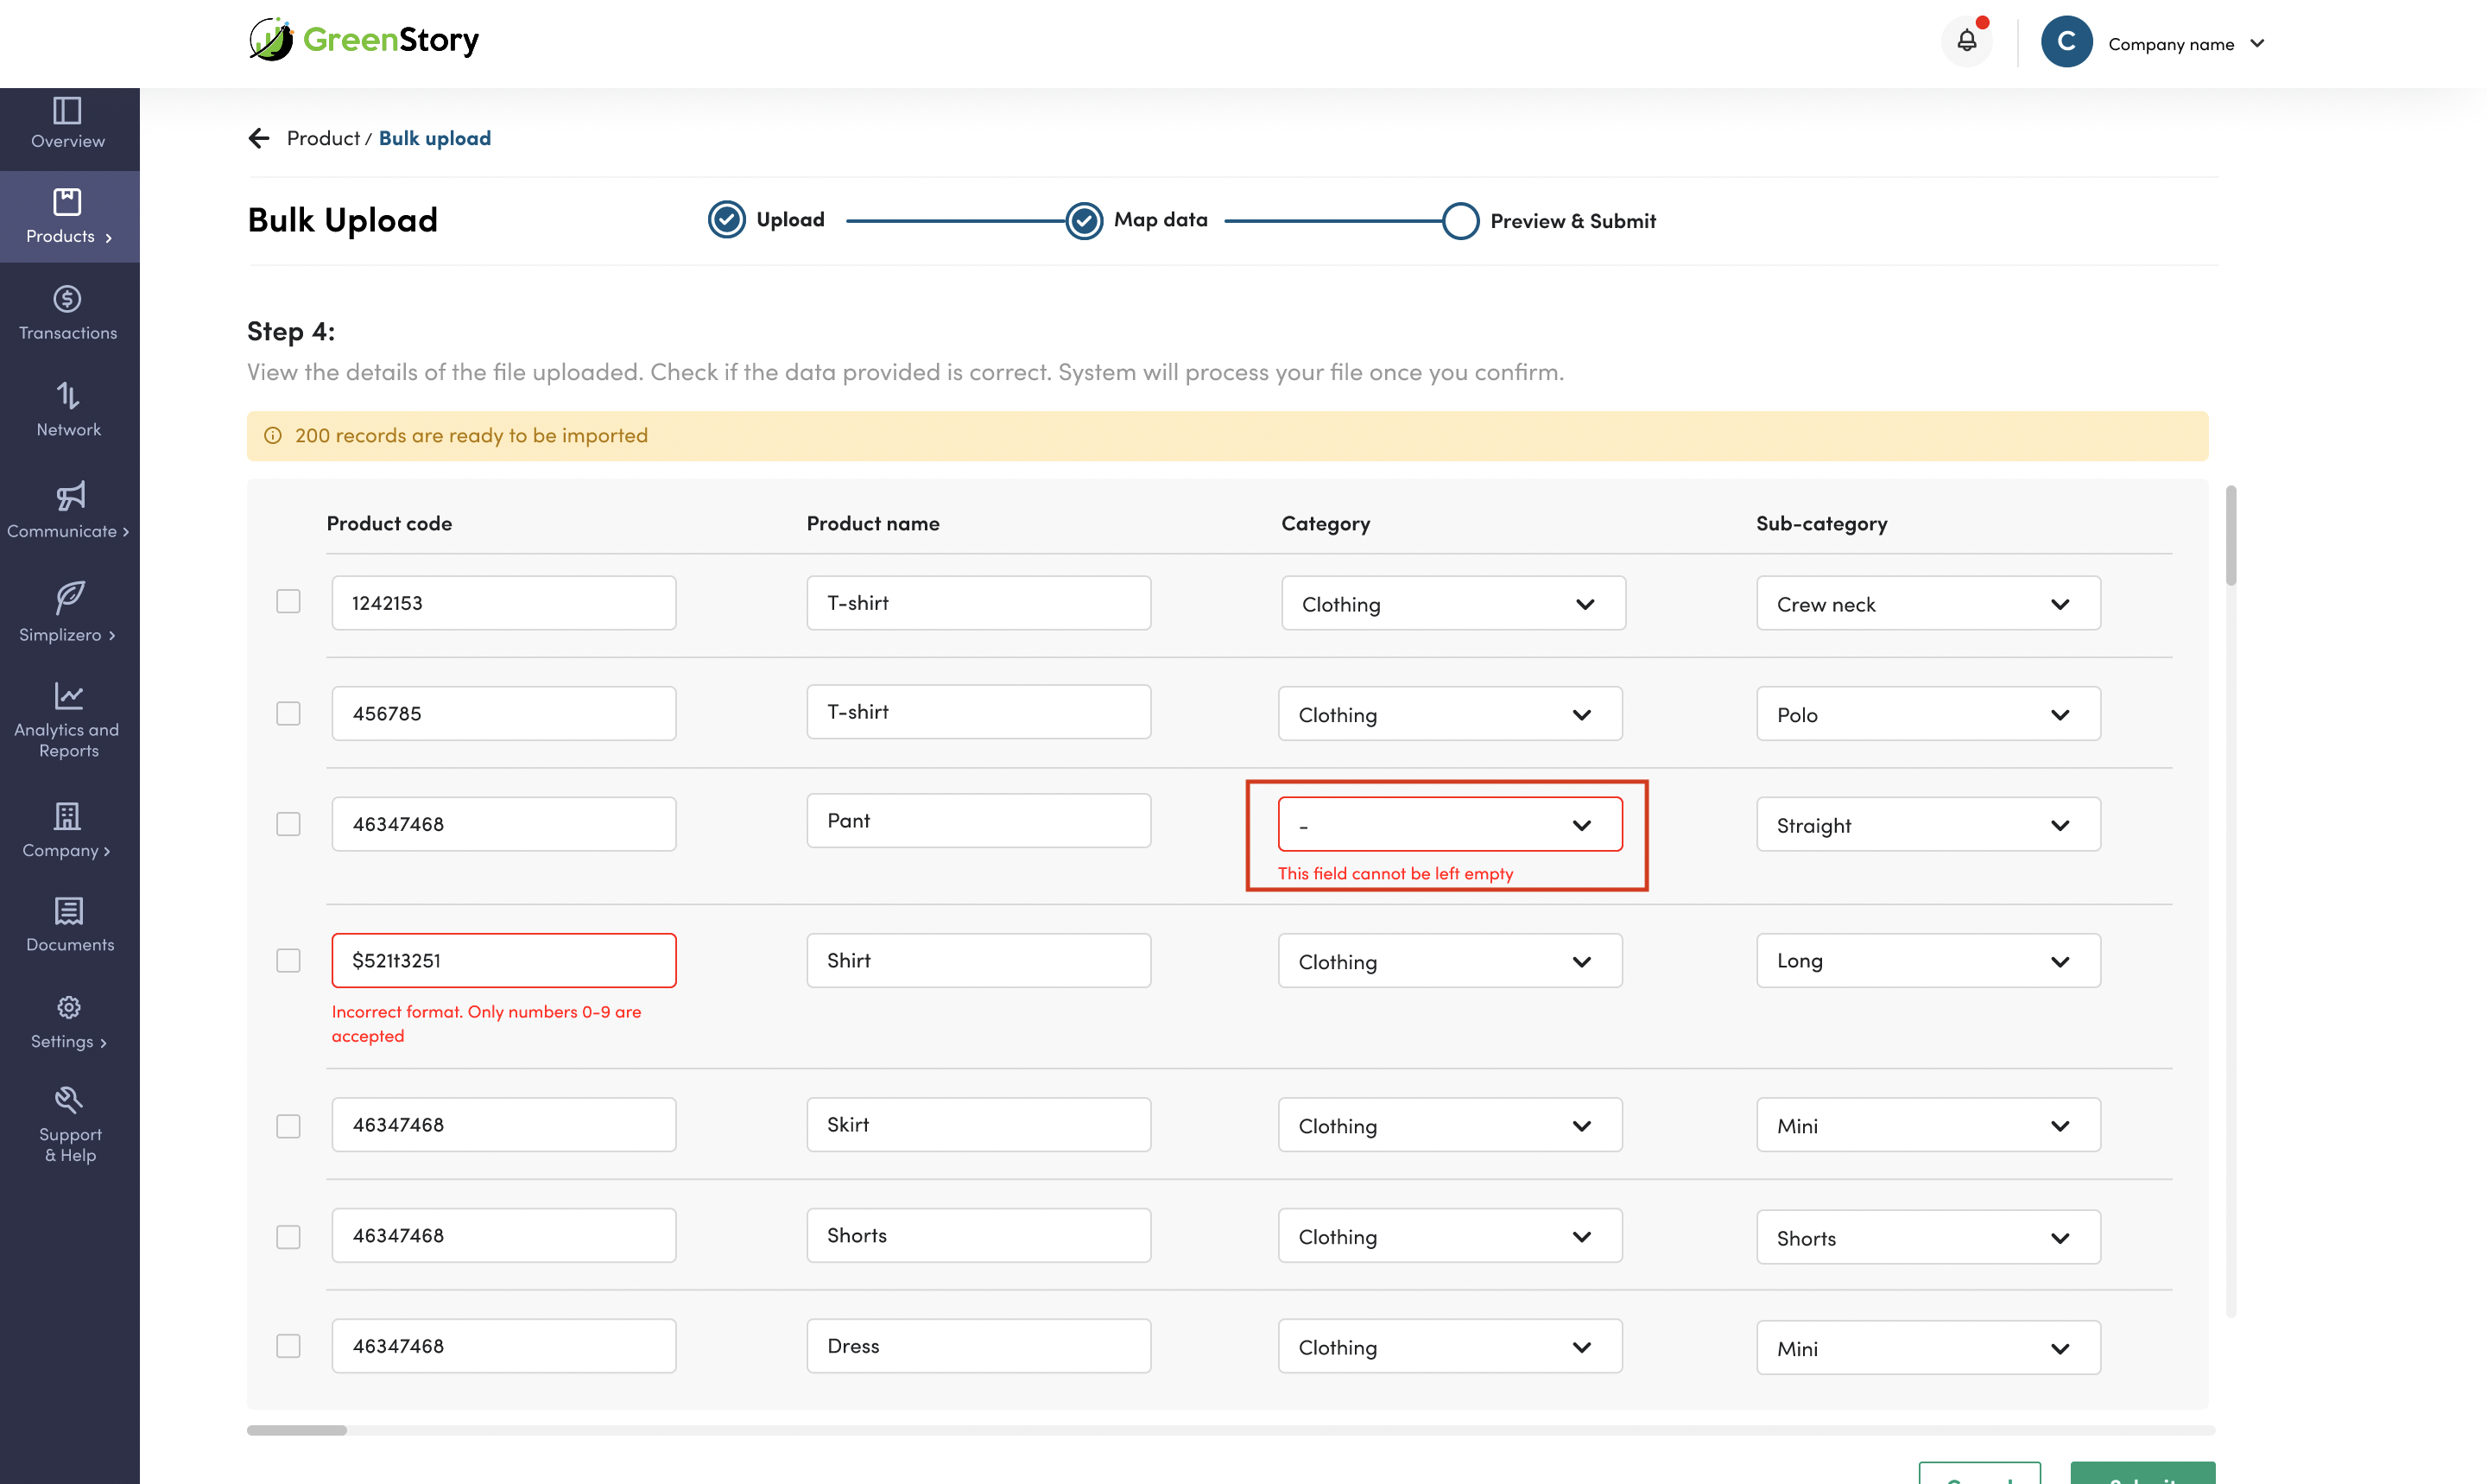Screen dimensions: 2487x1484
Task: Click the Product breadcrumb link
Action: (322, 138)
